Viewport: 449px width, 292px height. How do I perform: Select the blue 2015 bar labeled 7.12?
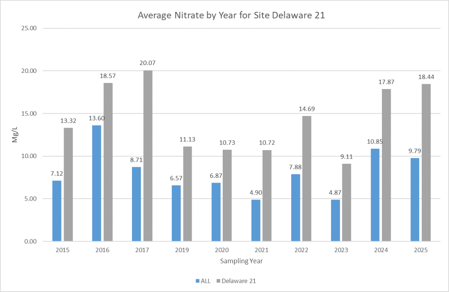(x=57, y=211)
